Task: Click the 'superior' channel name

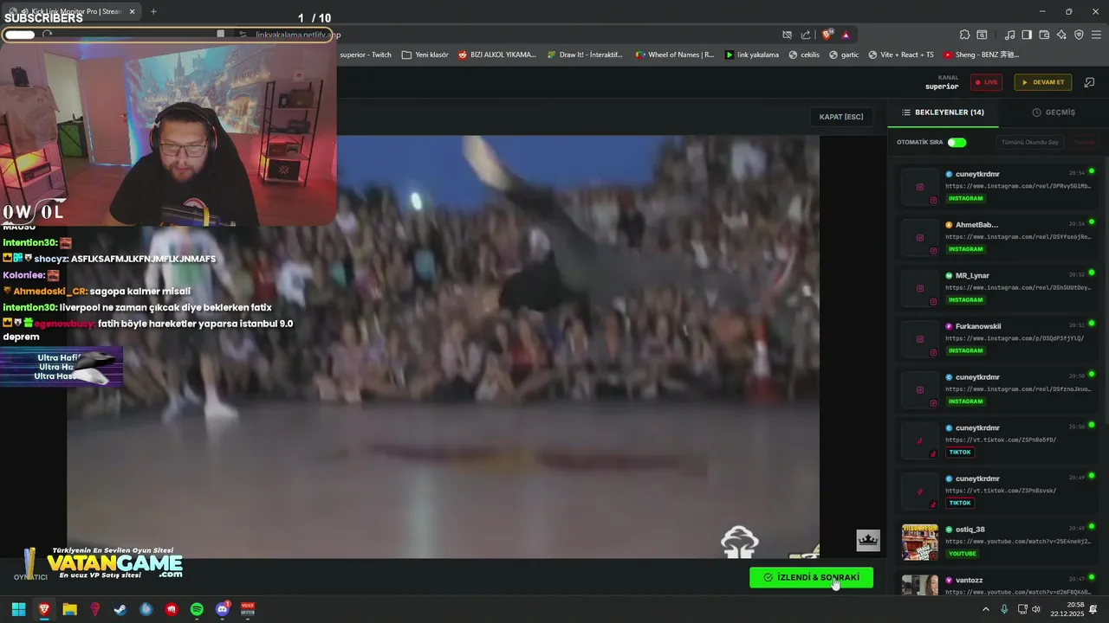Action: 942,87
